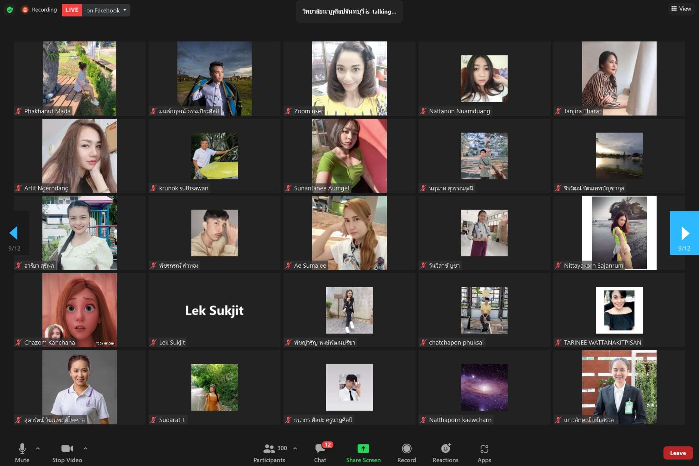
Task: Expand audio options caret beside Mute
Action: point(38,449)
